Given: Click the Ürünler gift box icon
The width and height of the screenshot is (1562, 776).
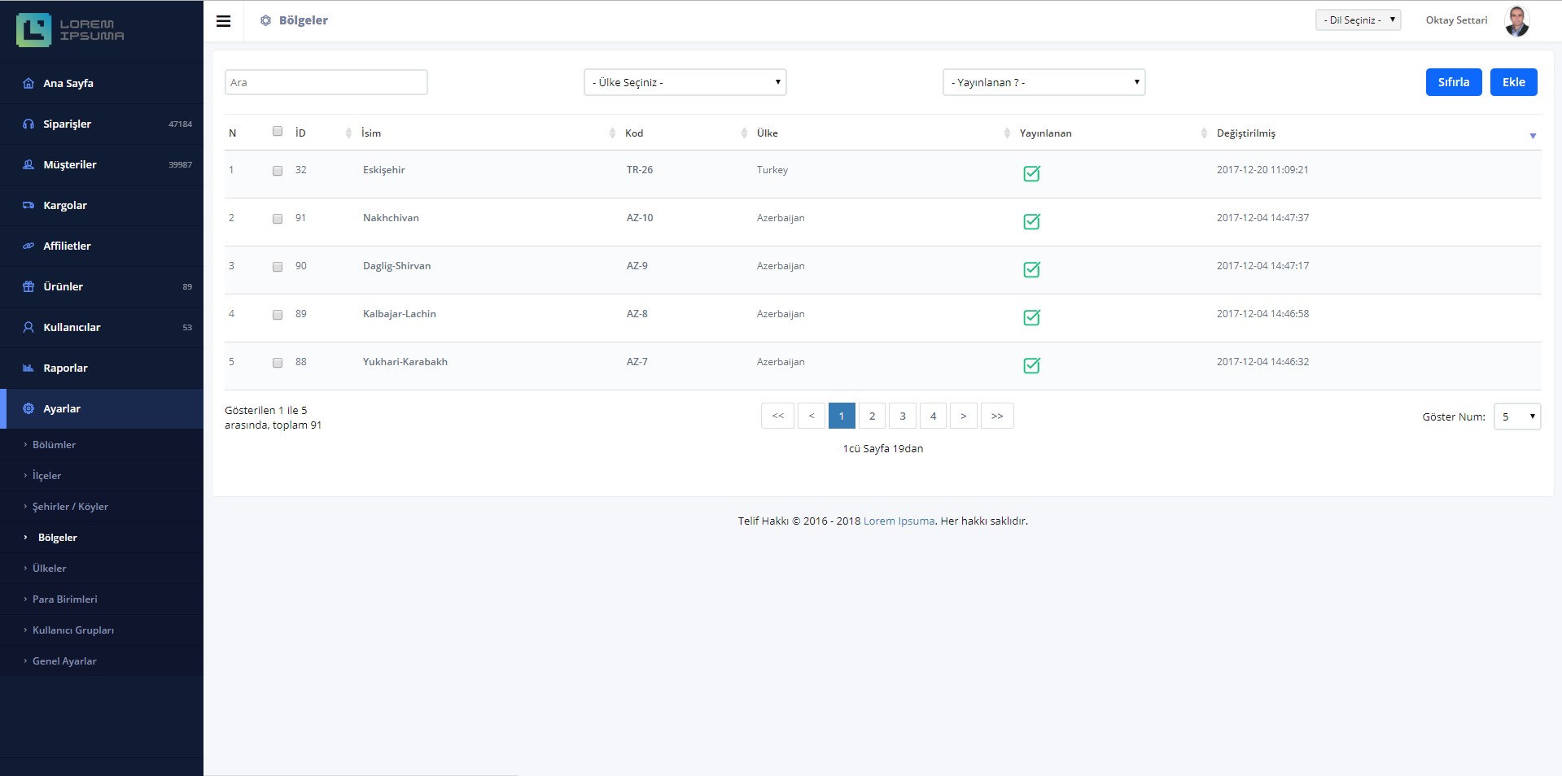Looking at the screenshot, I should pyautogui.click(x=28, y=286).
